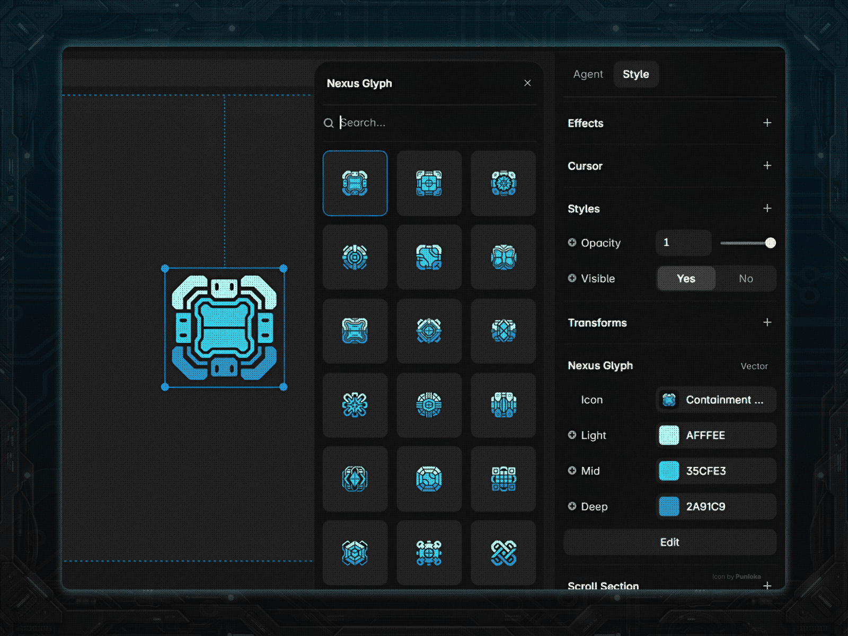Image resolution: width=848 pixels, height=636 pixels.
Task: Click the variable icon beside Deep
Action: click(572, 506)
